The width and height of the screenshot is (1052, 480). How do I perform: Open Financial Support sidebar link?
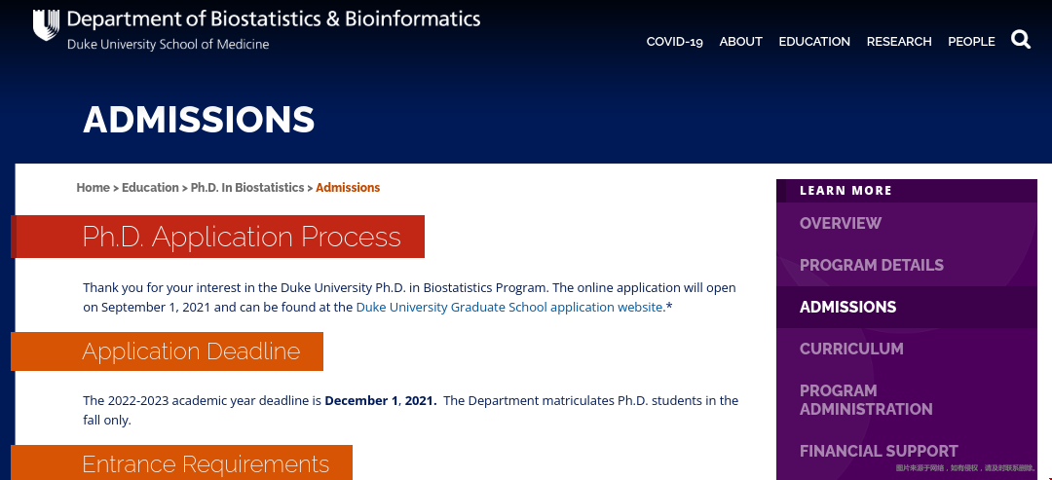879,452
